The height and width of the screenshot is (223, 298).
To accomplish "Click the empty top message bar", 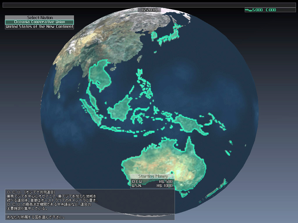I will pyautogui.click(x=149, y=5).
